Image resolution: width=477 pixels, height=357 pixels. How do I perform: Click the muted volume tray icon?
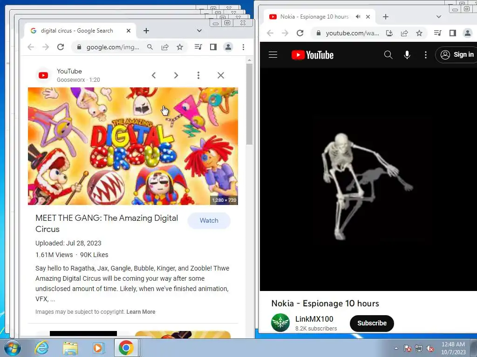[430, 348]
